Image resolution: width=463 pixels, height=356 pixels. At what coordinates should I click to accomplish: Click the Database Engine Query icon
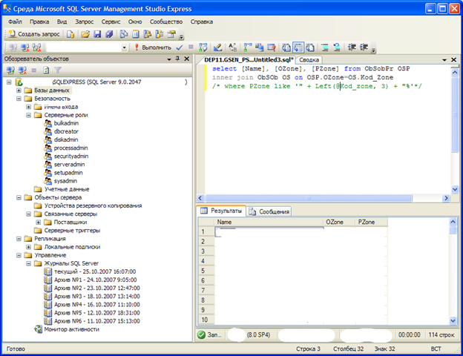point(70,34)
